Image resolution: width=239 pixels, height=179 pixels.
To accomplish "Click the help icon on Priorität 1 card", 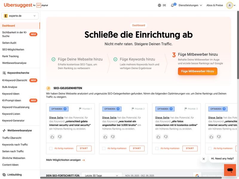I will click(65, 109).
